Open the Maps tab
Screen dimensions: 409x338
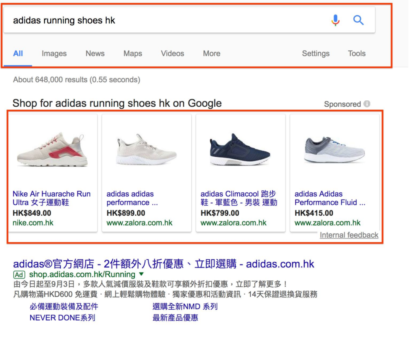click(133, 53)
